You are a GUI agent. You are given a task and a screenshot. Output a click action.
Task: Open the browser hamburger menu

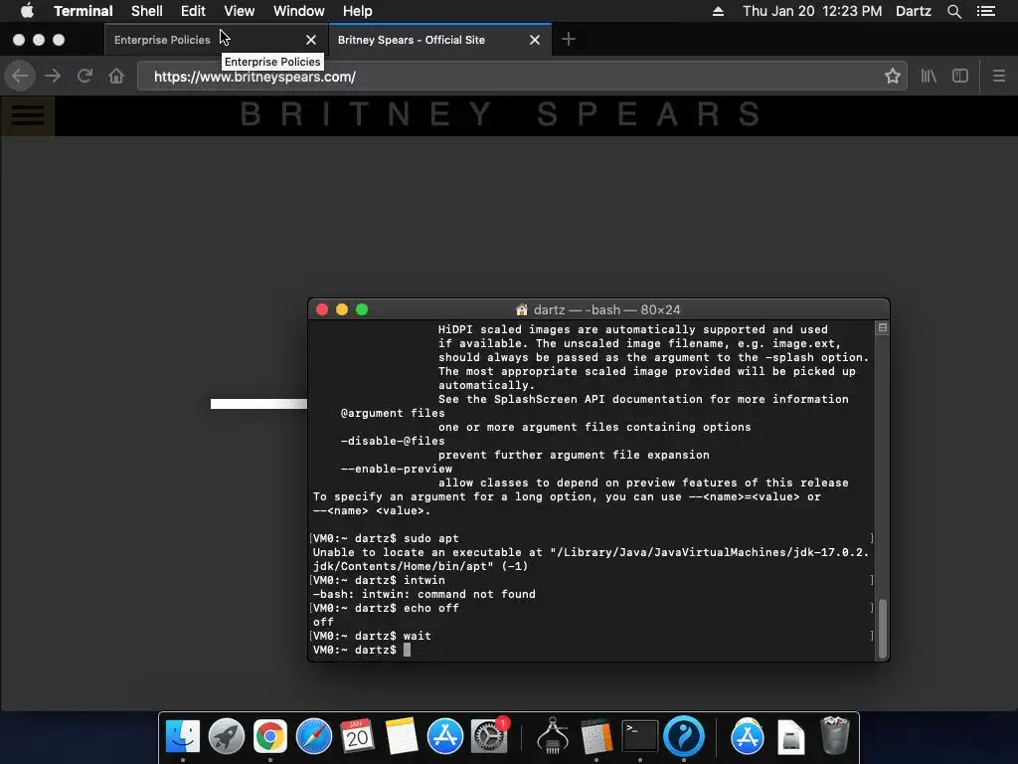(x=998, y=76)
